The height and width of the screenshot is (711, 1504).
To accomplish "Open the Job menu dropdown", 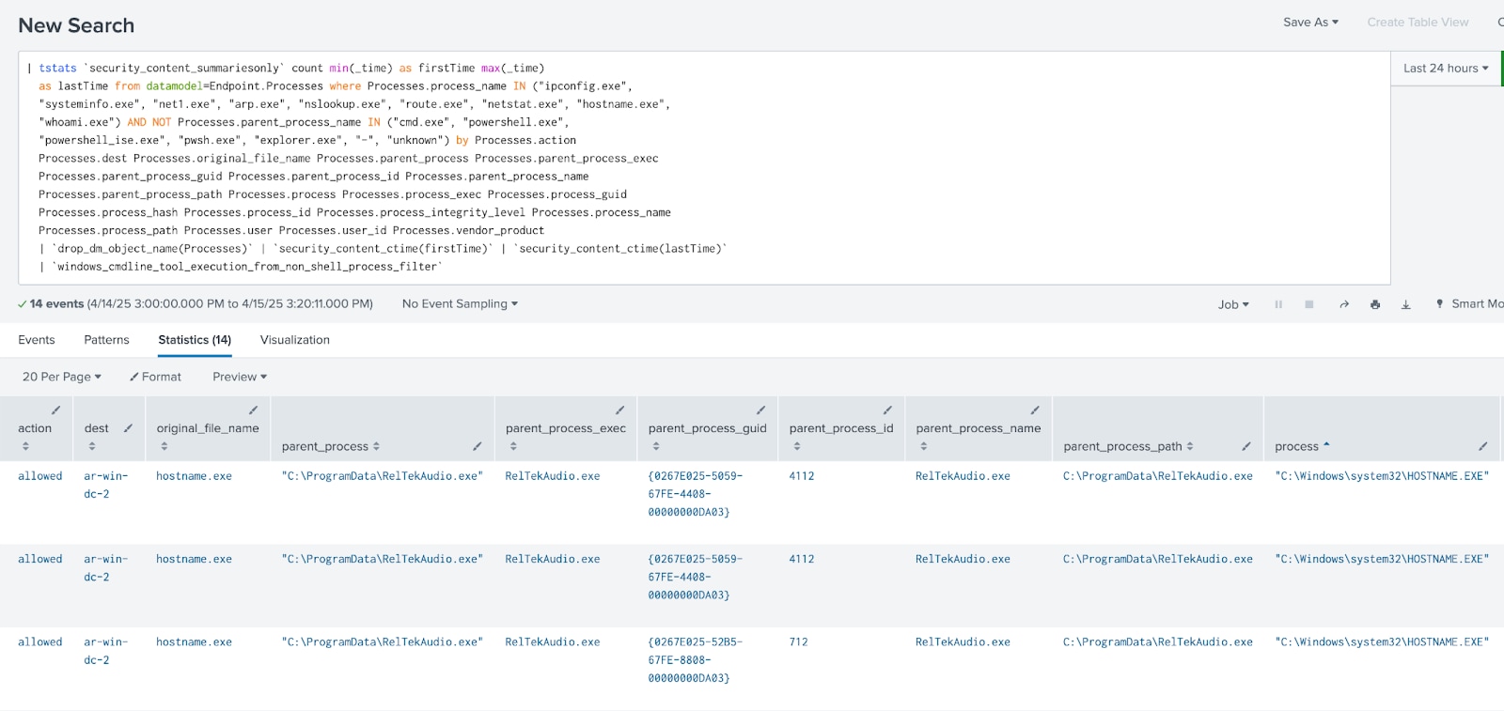I will [1233, 304].
